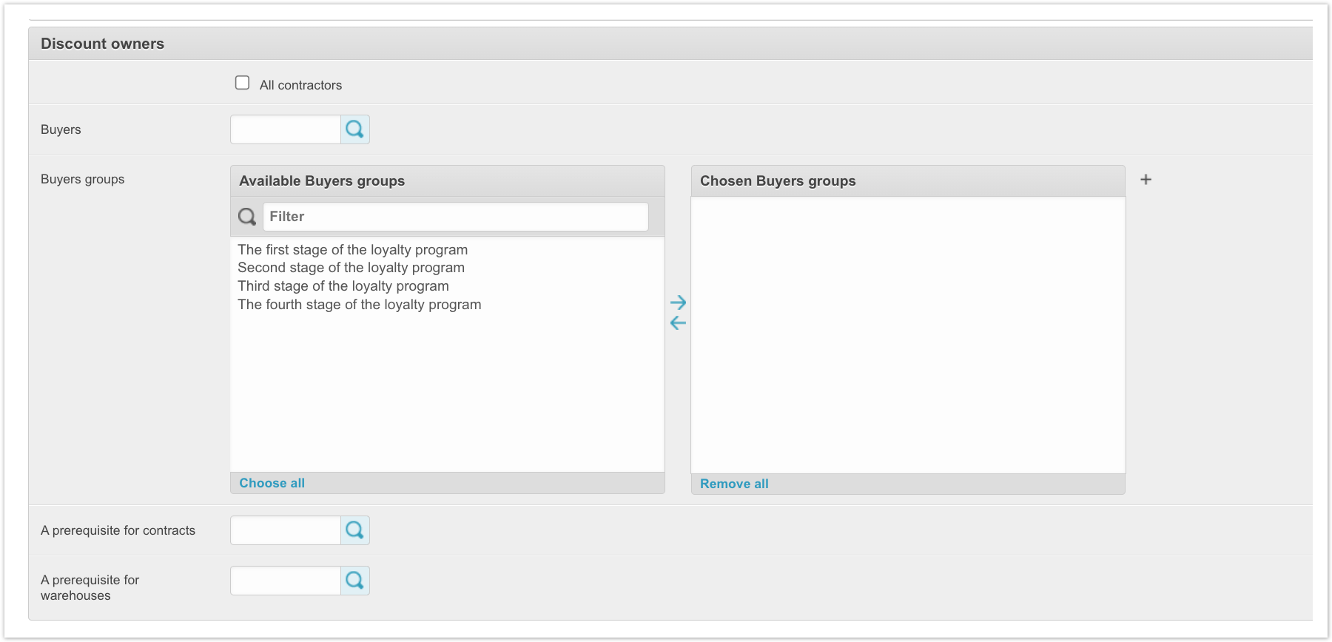This screenshot has height=642, width=1332.
Task: Click the Choose all link
Action: (x=272, y=483)
